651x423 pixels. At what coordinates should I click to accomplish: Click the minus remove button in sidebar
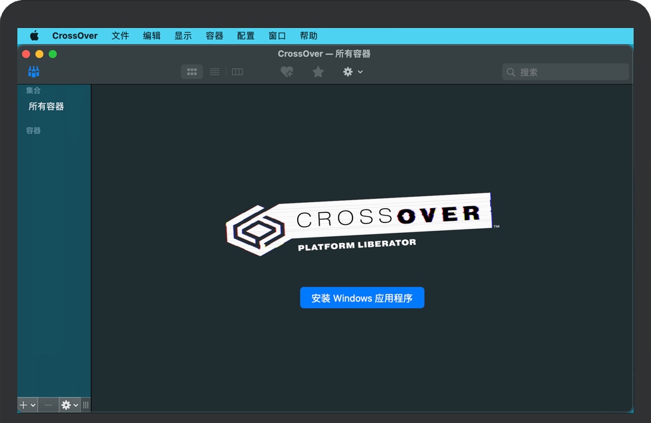[48, 405]
